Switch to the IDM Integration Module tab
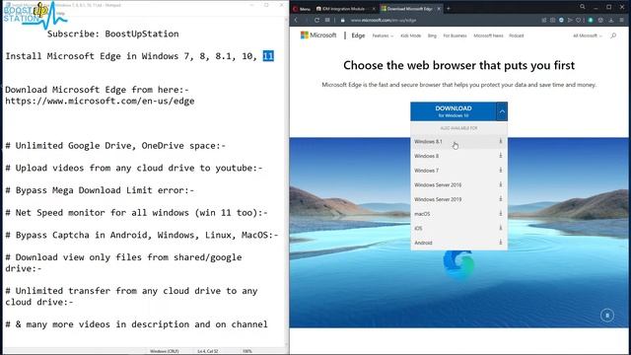The image size is (631, 355). pyautogui.click(x=344, y=9)
